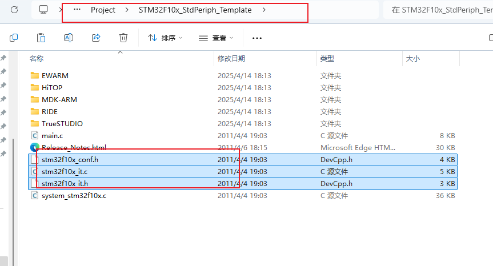Click the date 2011/4/6 18:15
This screenshot has height=266, width=493.
[242, 148]
